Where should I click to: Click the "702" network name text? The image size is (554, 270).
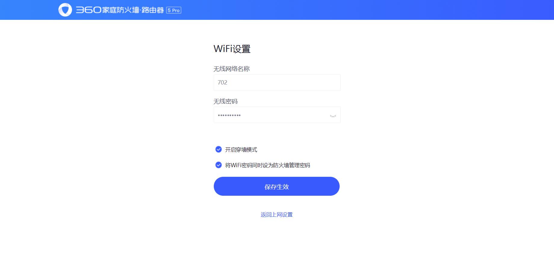[x=223, y=82]
